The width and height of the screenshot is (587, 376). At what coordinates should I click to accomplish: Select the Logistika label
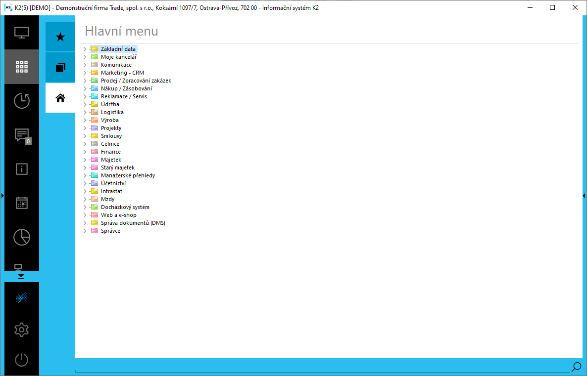112,112
